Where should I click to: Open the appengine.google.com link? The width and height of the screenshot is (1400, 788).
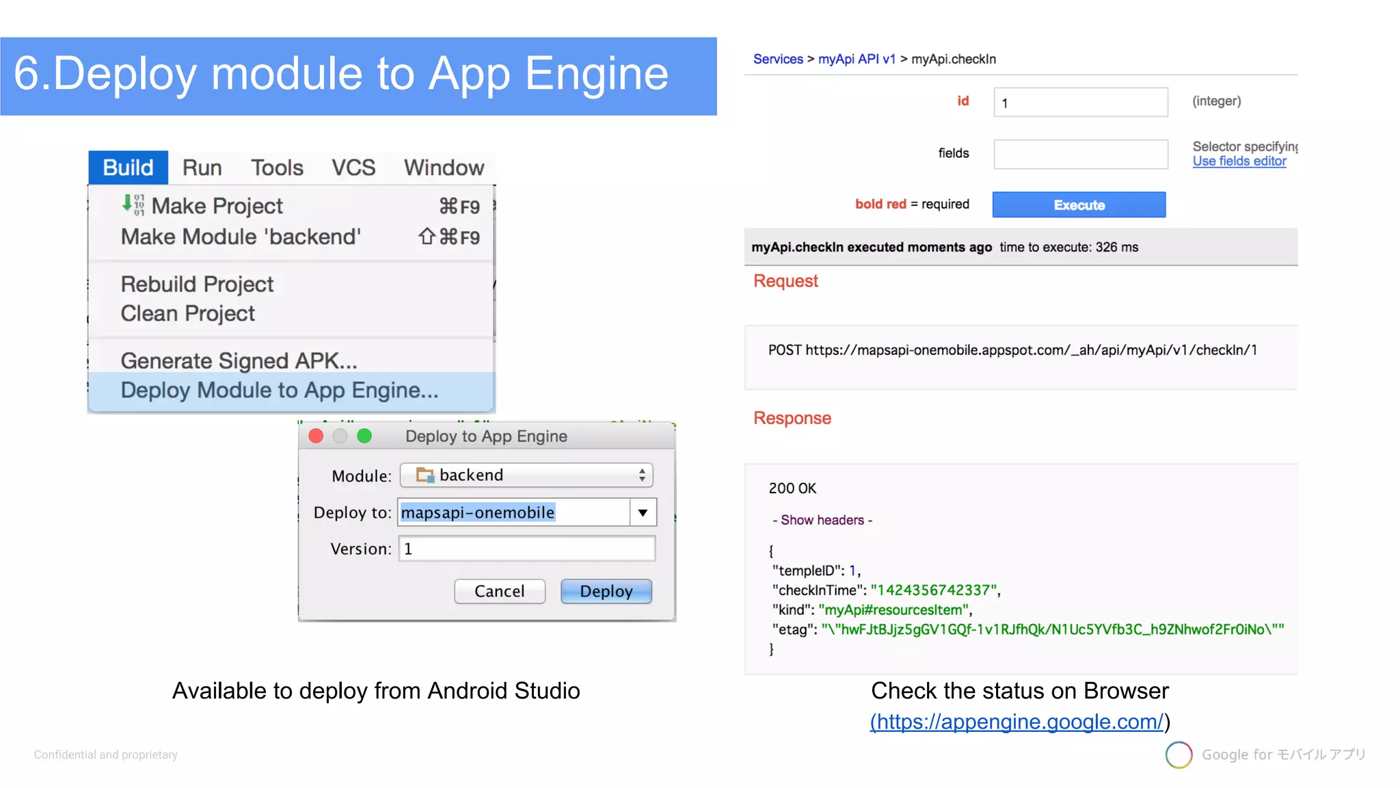point(1017,722)
